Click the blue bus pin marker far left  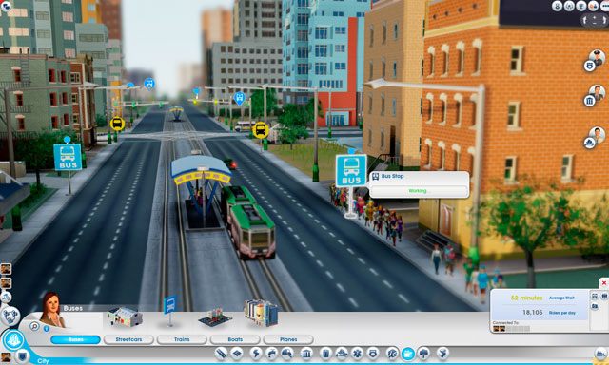(x=149, y=84)
